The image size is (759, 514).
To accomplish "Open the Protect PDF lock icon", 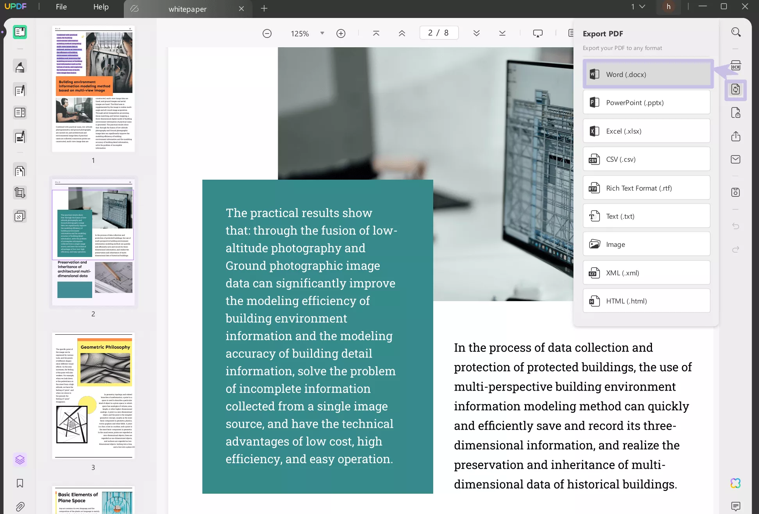I will click(736, 113).
